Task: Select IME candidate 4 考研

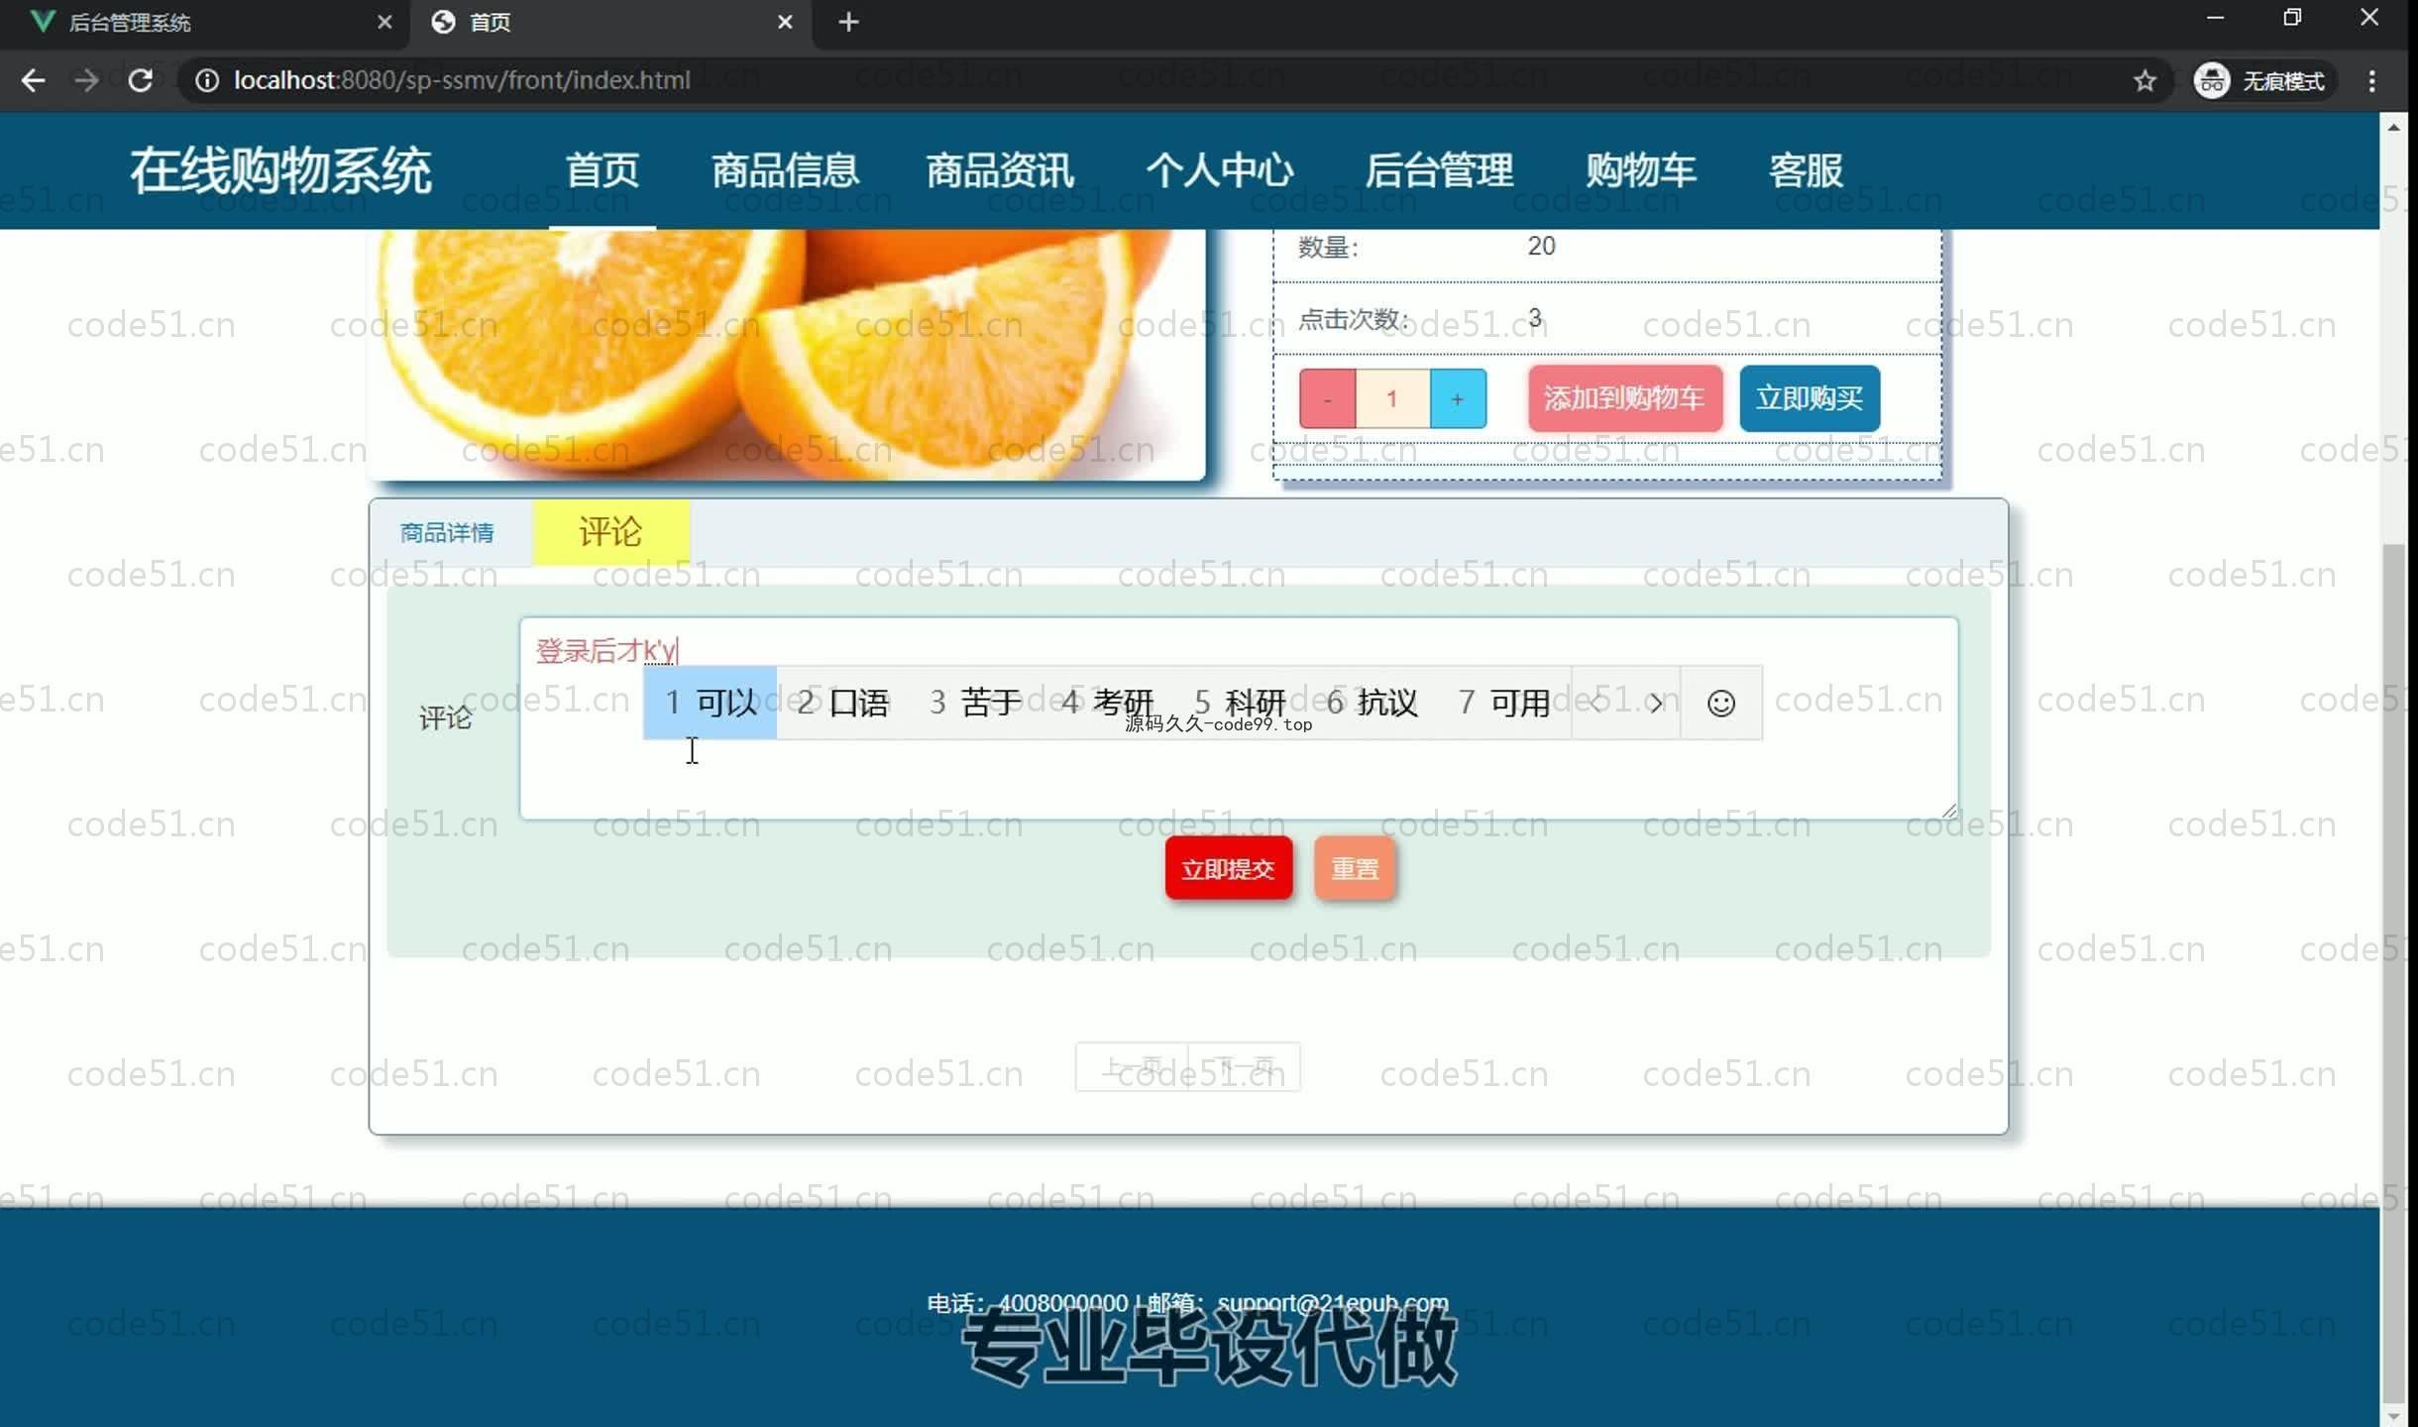Action: 1108,703
